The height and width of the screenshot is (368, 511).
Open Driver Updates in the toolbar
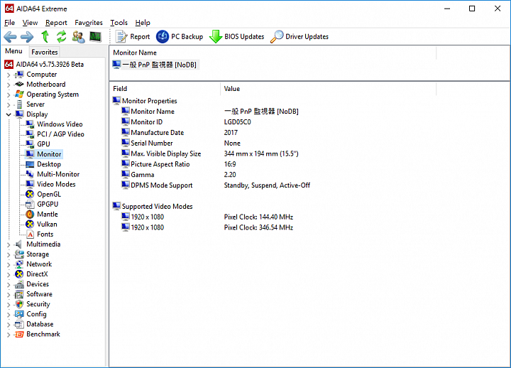(x=300, y=36)
